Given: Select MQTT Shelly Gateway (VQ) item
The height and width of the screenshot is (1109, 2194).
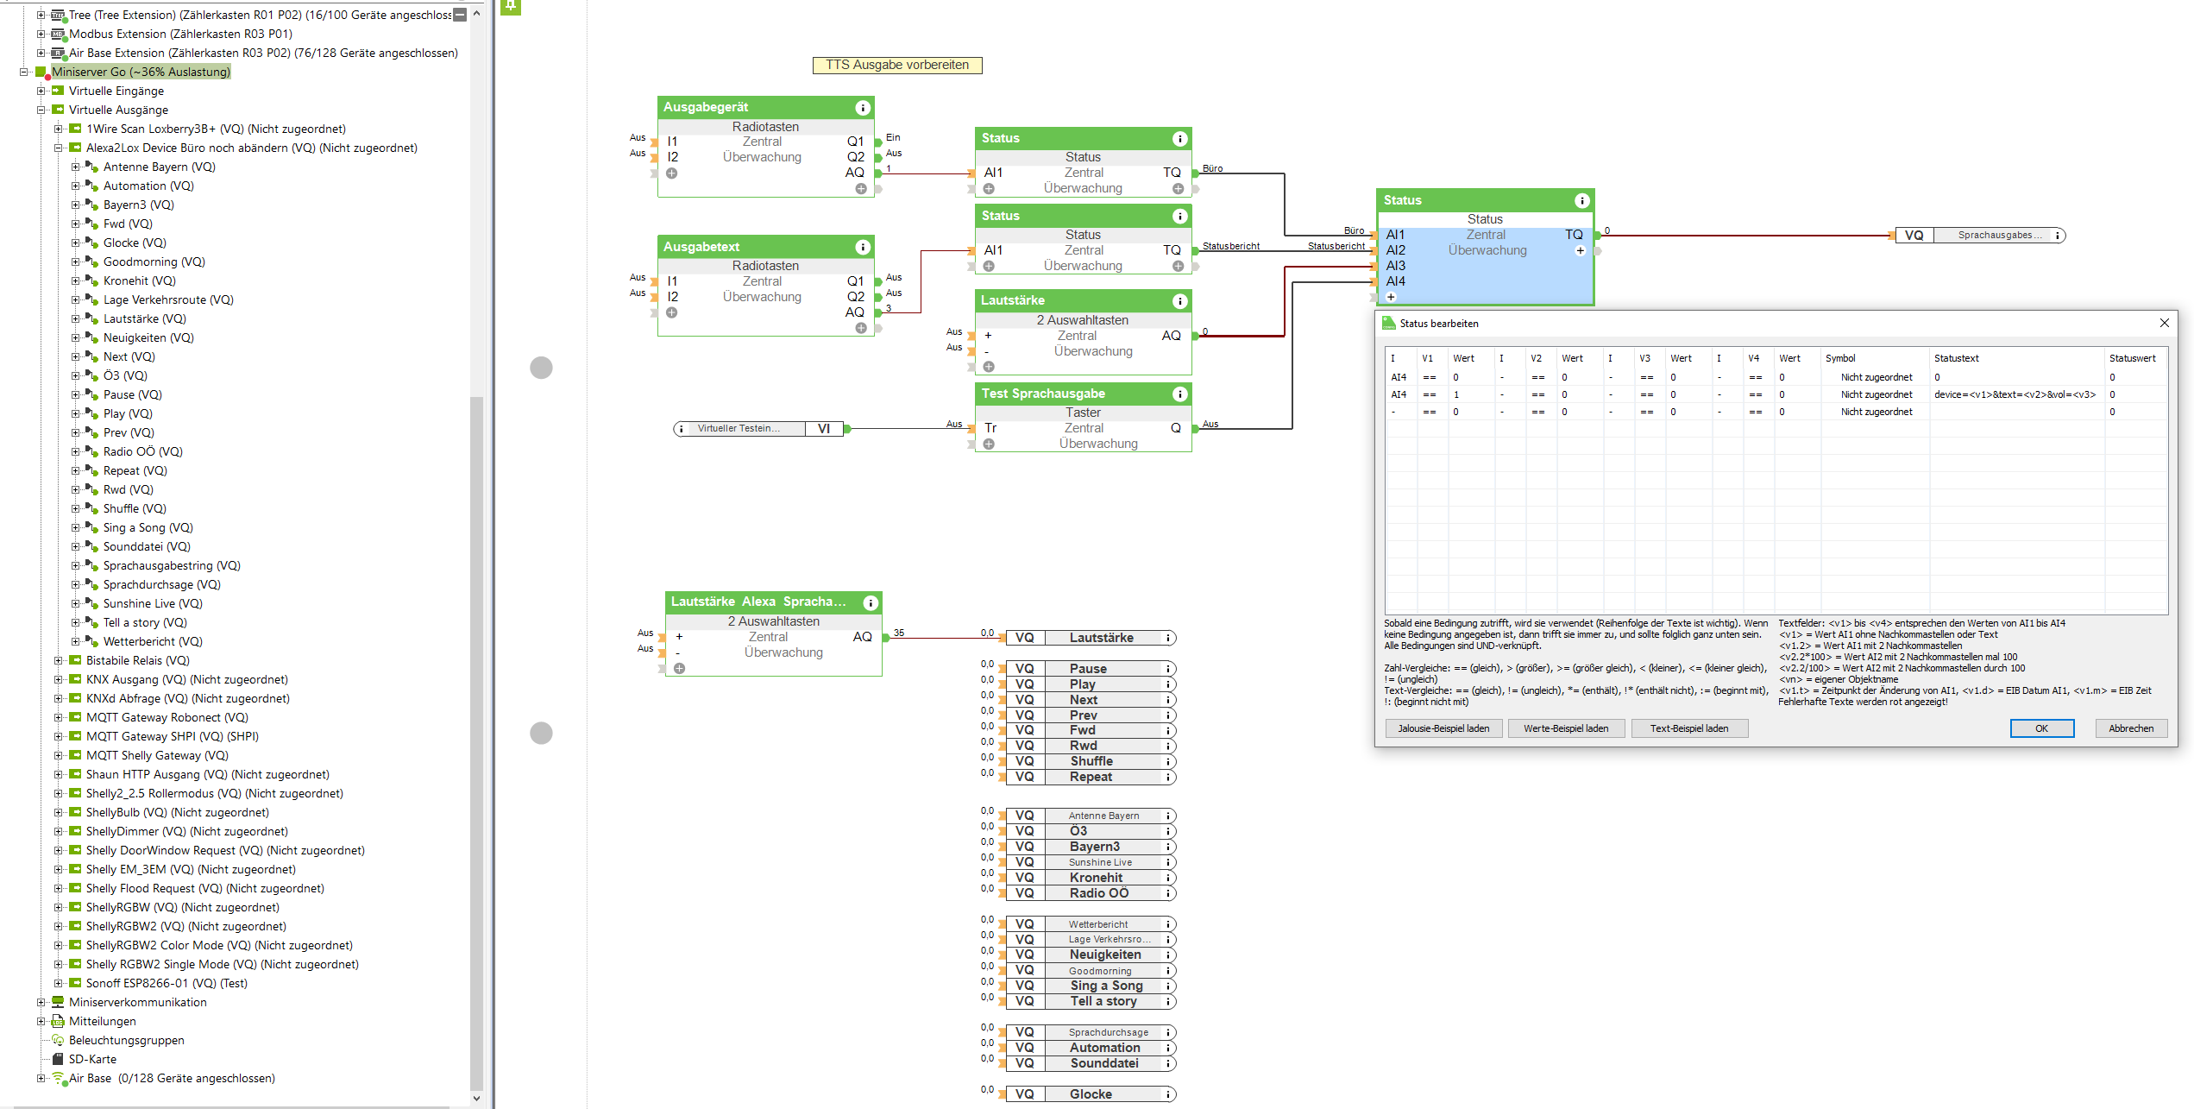Looking at the screenshot, I should click(x=156, y=756).
